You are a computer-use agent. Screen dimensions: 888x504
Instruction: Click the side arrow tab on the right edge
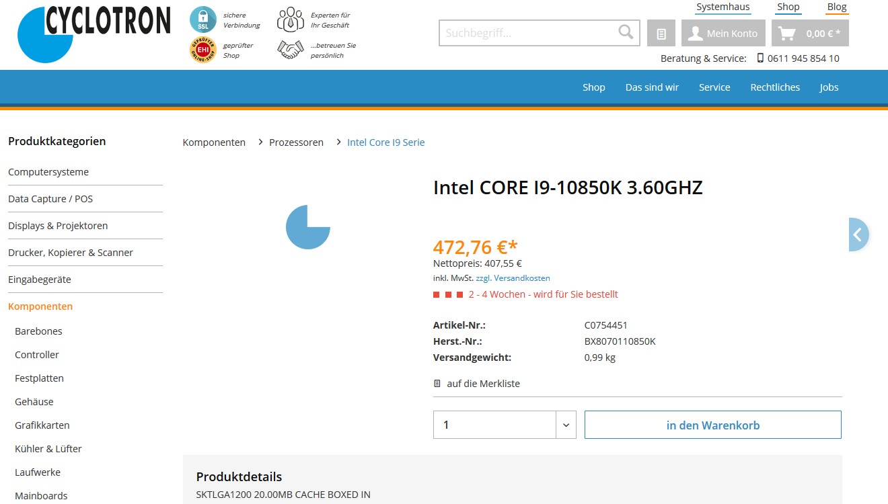[x=858, y=235]
